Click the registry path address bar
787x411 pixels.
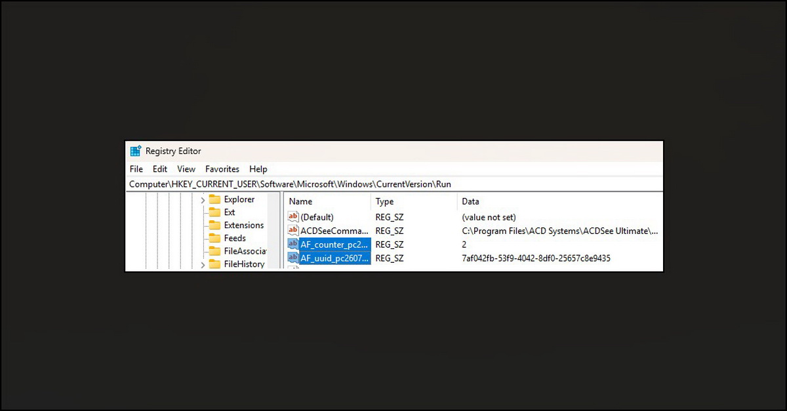pos(395,184)
